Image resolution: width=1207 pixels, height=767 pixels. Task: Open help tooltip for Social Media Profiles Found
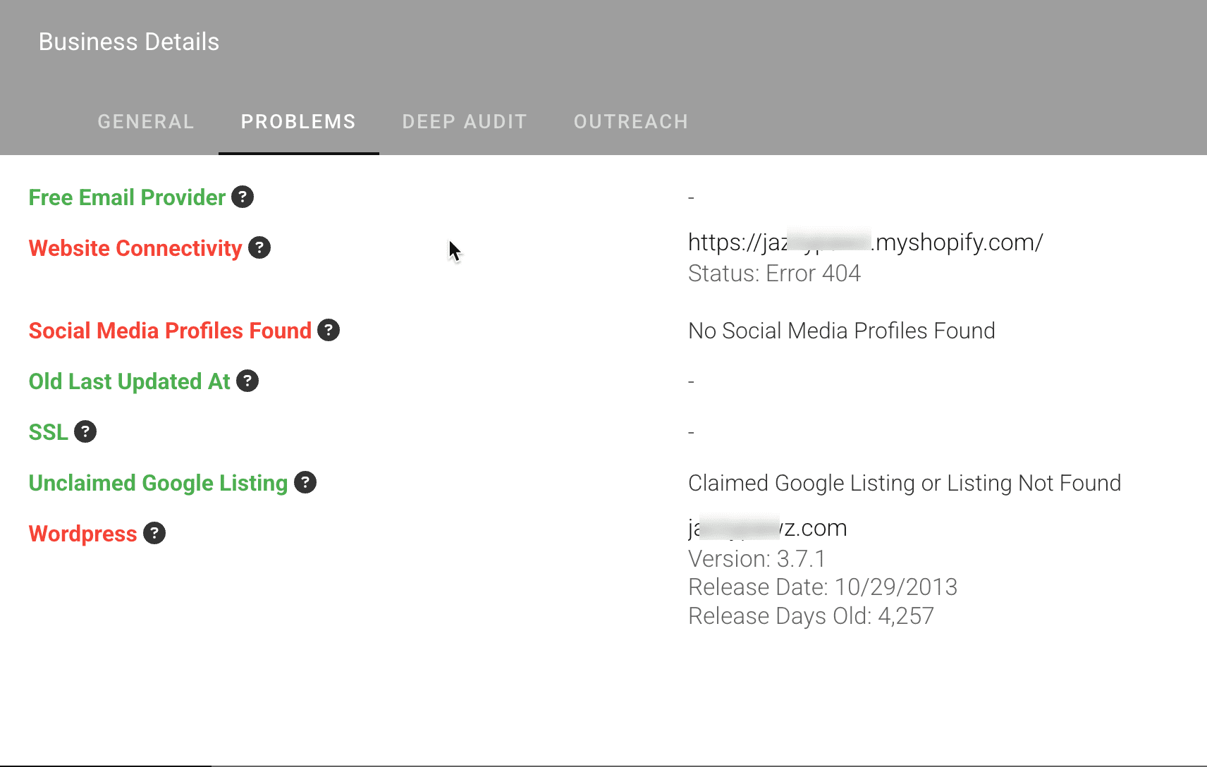tap(329, 331)
